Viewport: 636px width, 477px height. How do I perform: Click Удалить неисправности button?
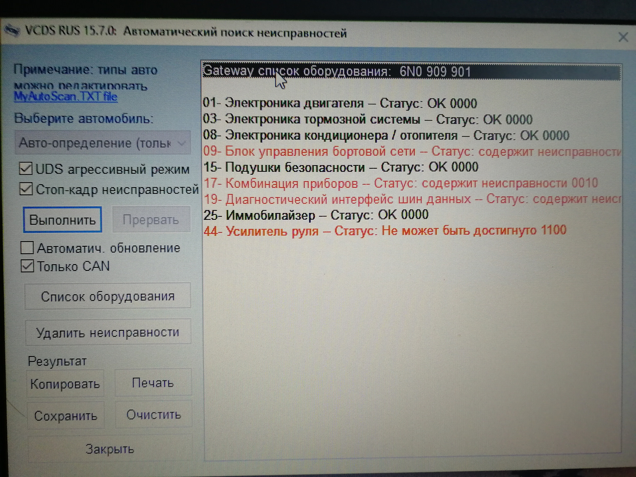point(108,332)
